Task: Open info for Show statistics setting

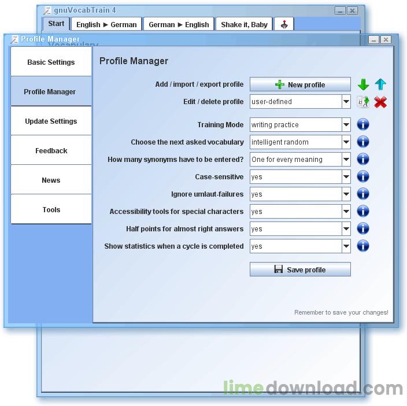Action: click(x=363, y=246)
